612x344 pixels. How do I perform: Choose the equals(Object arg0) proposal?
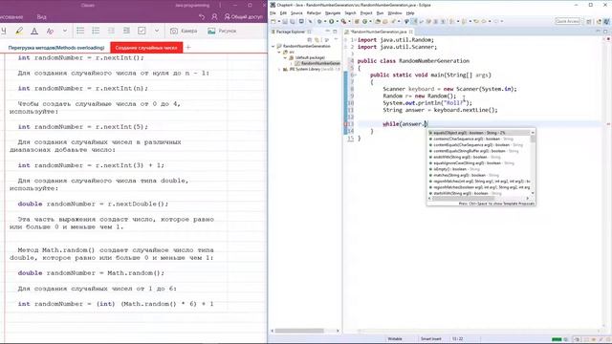coord(478,133)
